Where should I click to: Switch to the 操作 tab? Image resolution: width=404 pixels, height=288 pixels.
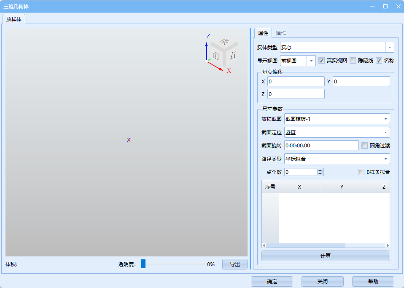(281, 33)
